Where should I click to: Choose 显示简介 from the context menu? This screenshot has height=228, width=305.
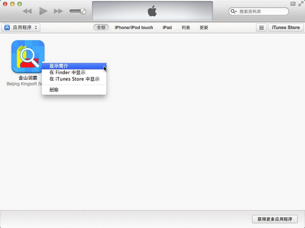pos(74,66)
